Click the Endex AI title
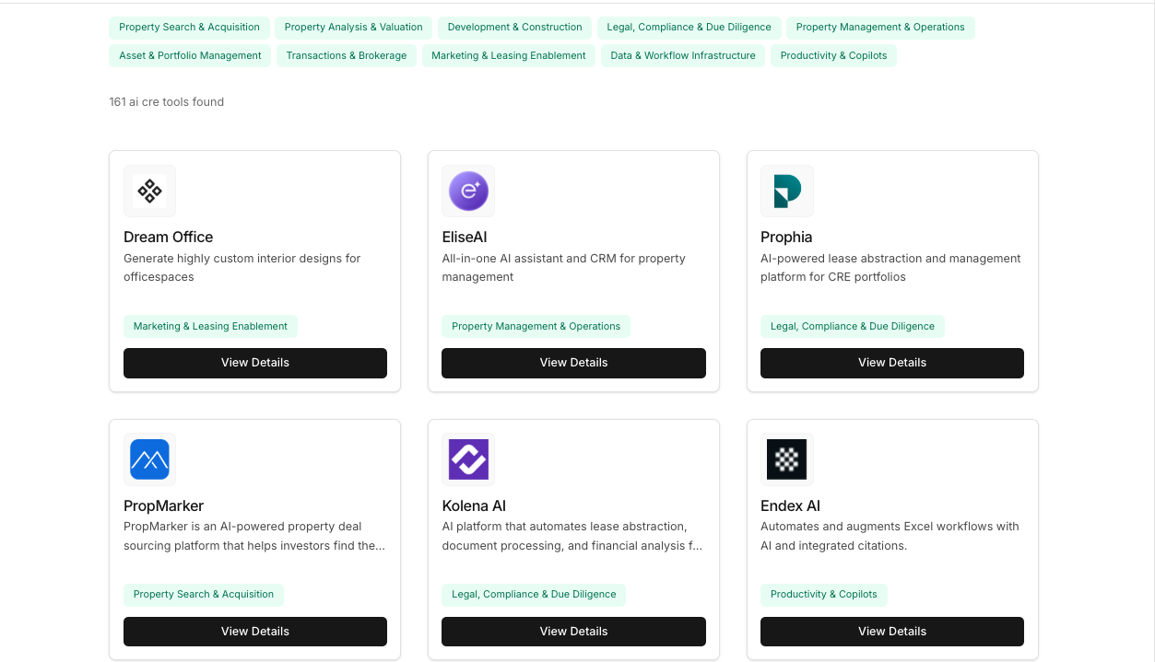Viewport: 1155px width, 662px height. point(790,506)
